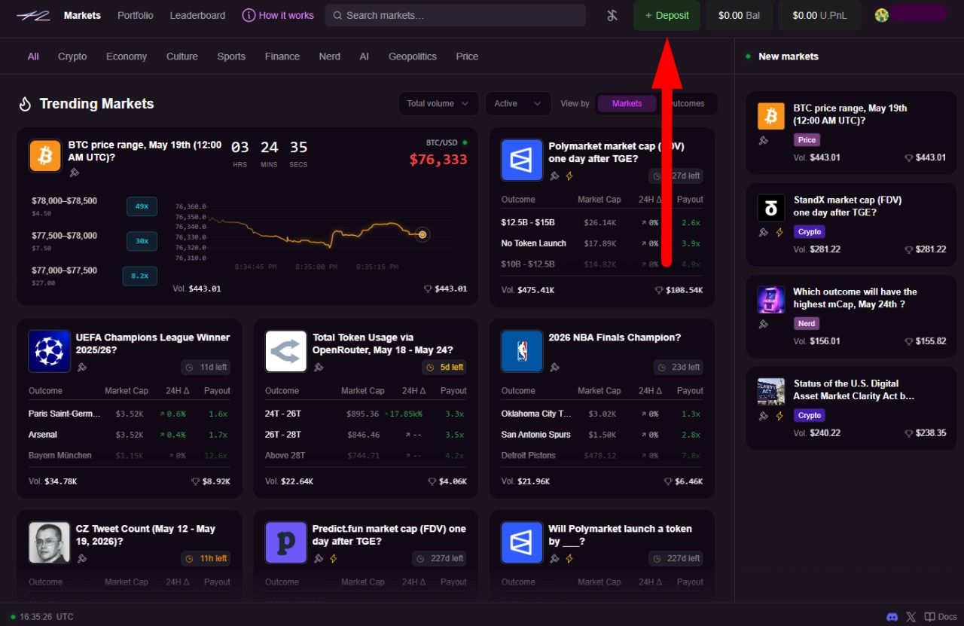Click the Deposit button
Screen dimensions: 964x626
(667, 15)
